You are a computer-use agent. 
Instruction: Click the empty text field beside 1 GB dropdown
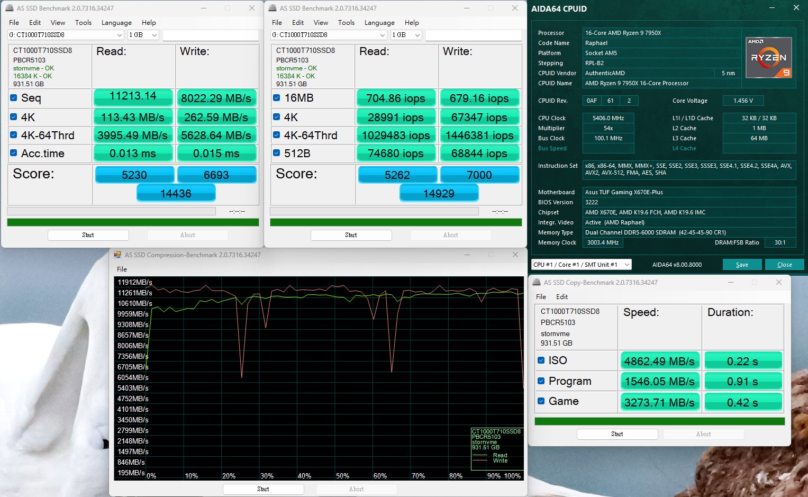tap(210, 34)
